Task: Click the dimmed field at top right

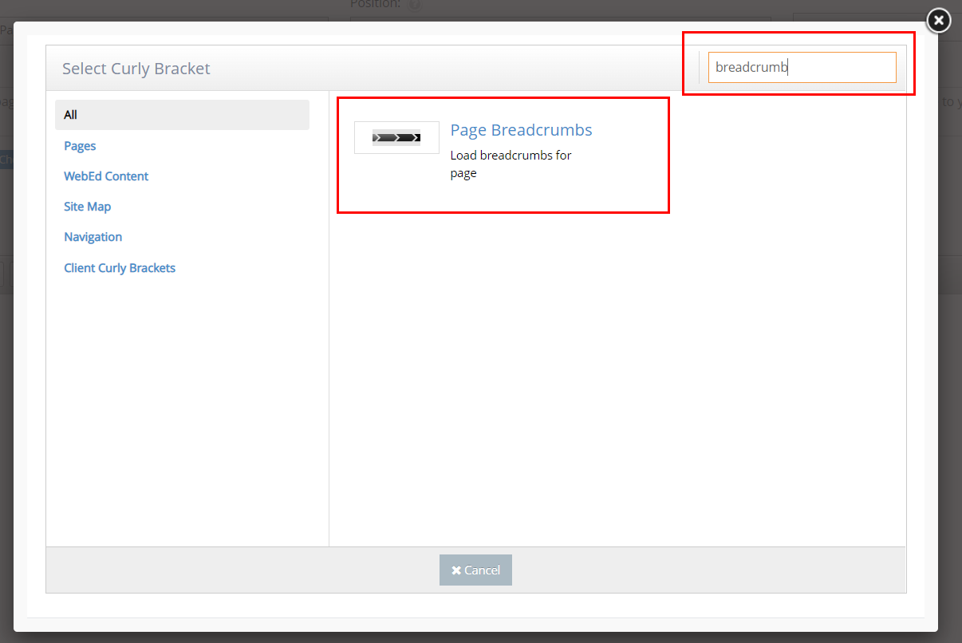Action: tap(854, 18)
